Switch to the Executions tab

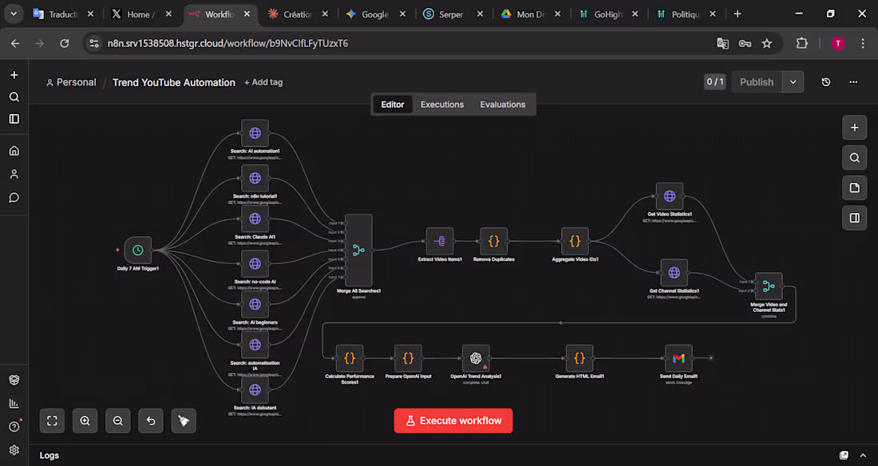pos(442,105)
